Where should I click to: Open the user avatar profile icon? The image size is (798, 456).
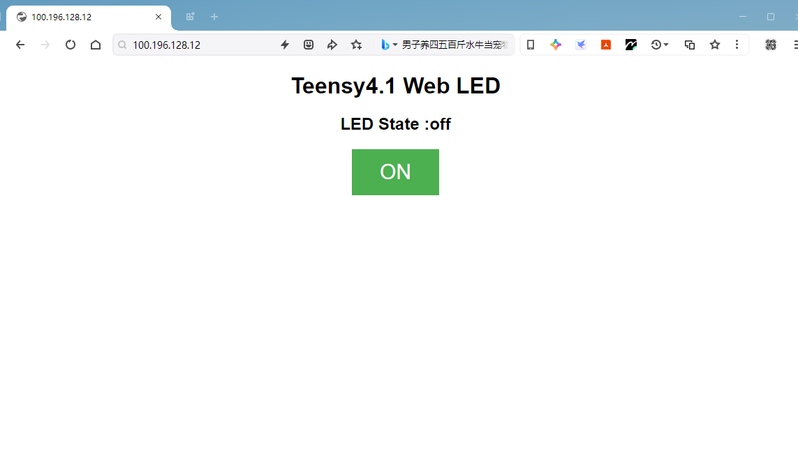tap(771, 45)
